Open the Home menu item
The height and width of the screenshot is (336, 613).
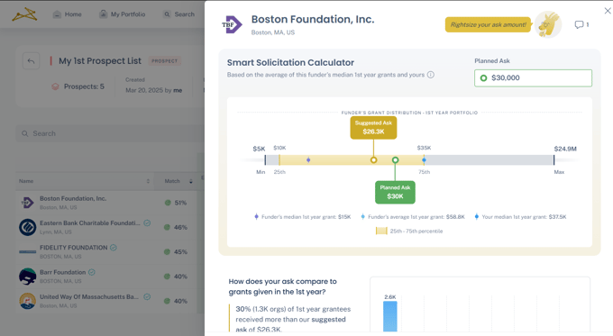pos(68,14)
